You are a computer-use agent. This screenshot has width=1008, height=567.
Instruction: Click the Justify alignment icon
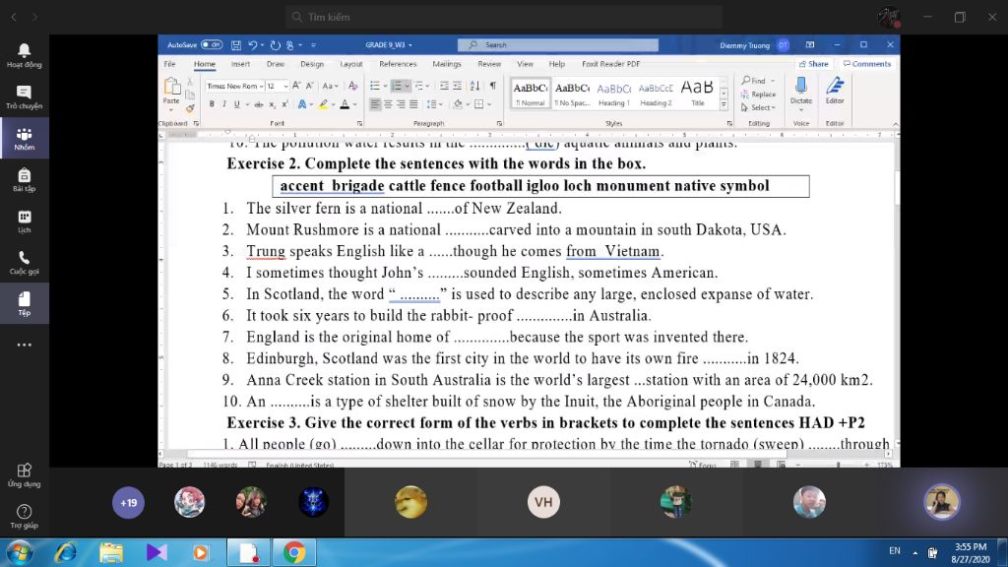pos(413,104)
